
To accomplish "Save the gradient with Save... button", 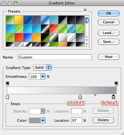I will coord(109,42).
